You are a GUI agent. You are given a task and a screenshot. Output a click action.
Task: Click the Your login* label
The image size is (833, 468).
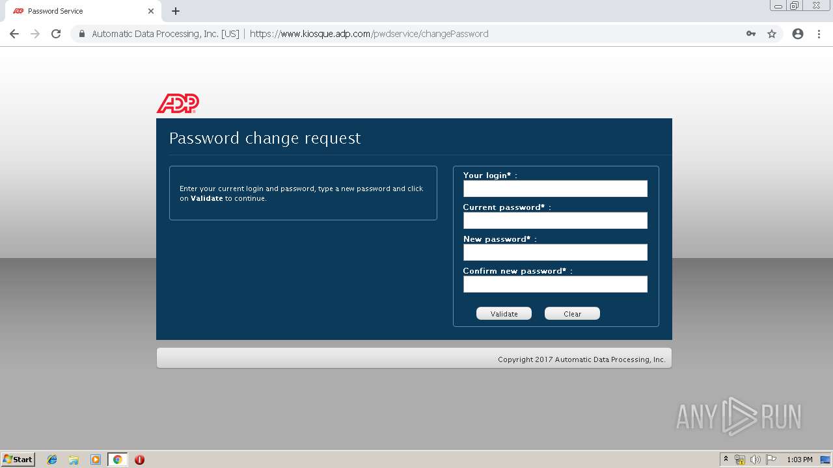[x=490, y=175]
